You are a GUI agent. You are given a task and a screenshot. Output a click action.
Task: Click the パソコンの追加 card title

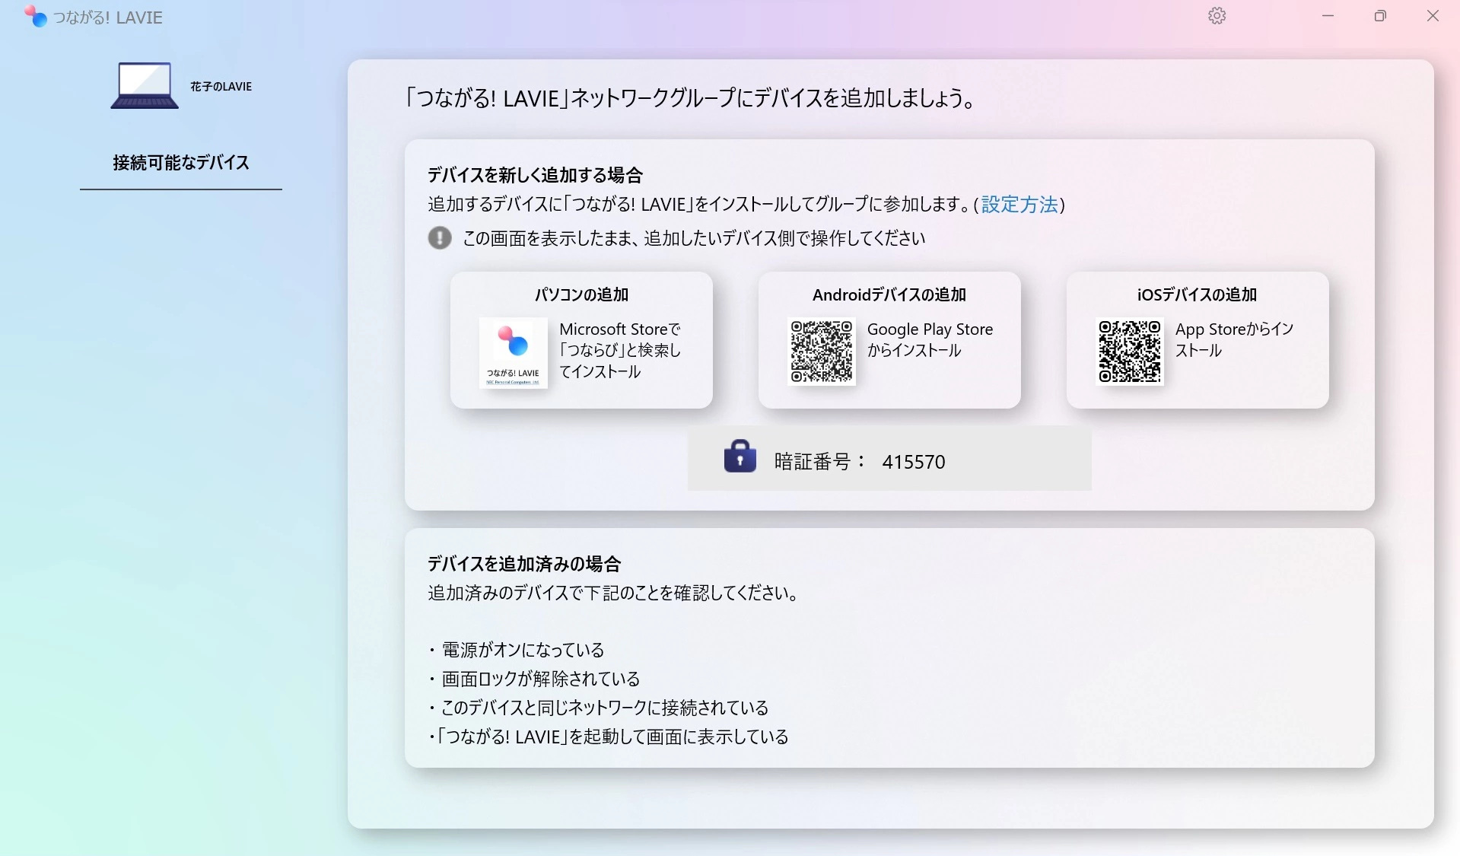(581, 294)
